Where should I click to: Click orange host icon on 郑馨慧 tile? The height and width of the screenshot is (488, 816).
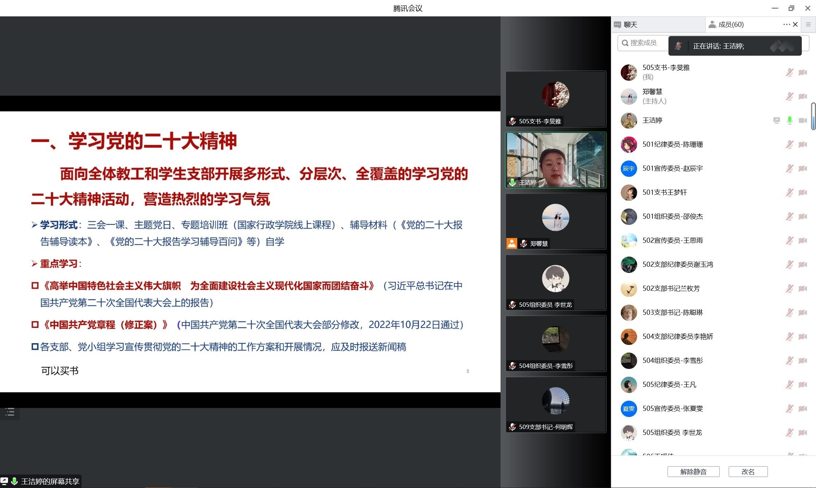point(511,243)
